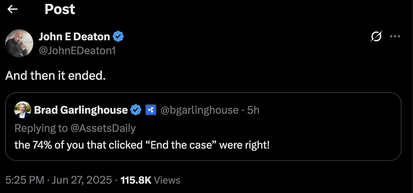The width and height of the screenshot is (413, 193).
Task: Click Brad Garlinghouse's verified badge
Action: (136, 110)
